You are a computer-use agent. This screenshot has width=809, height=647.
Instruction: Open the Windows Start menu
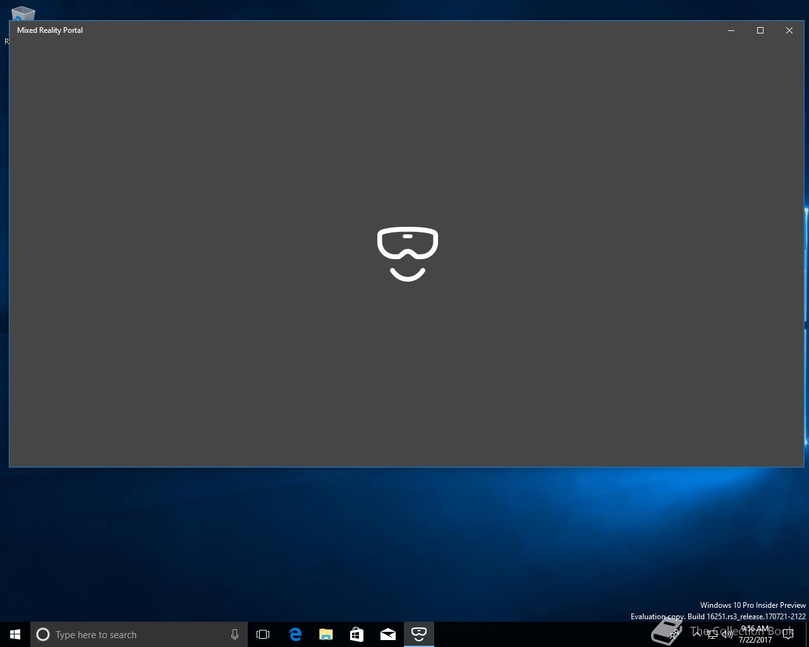[15, 634]
